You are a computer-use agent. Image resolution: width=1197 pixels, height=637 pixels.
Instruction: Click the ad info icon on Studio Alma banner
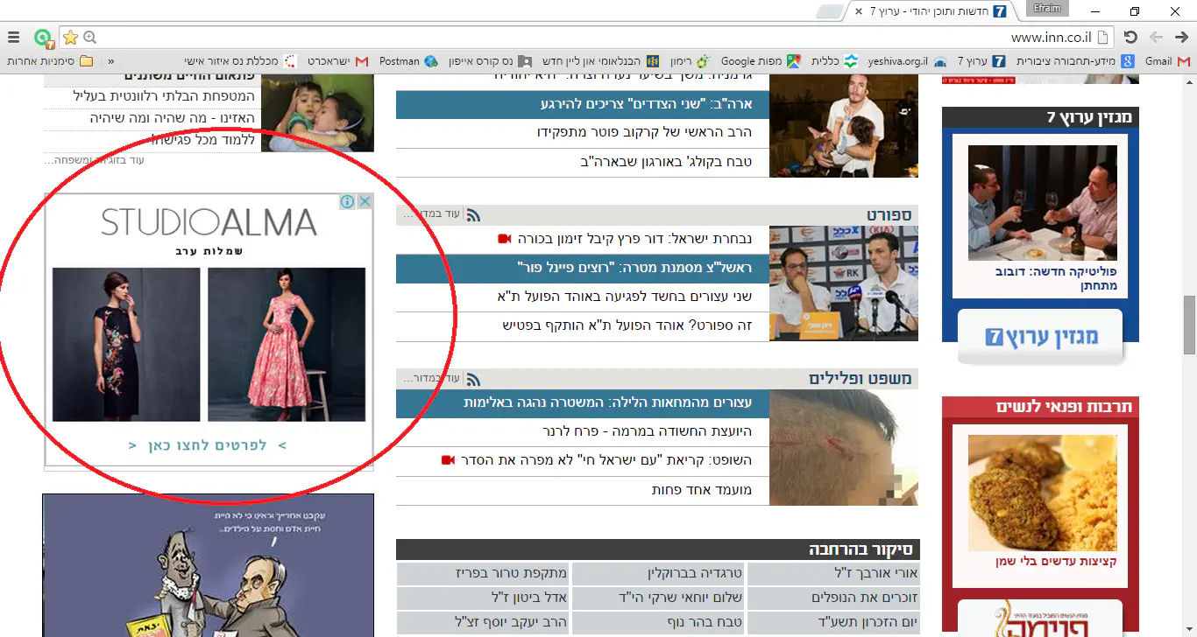coord(348,202)
